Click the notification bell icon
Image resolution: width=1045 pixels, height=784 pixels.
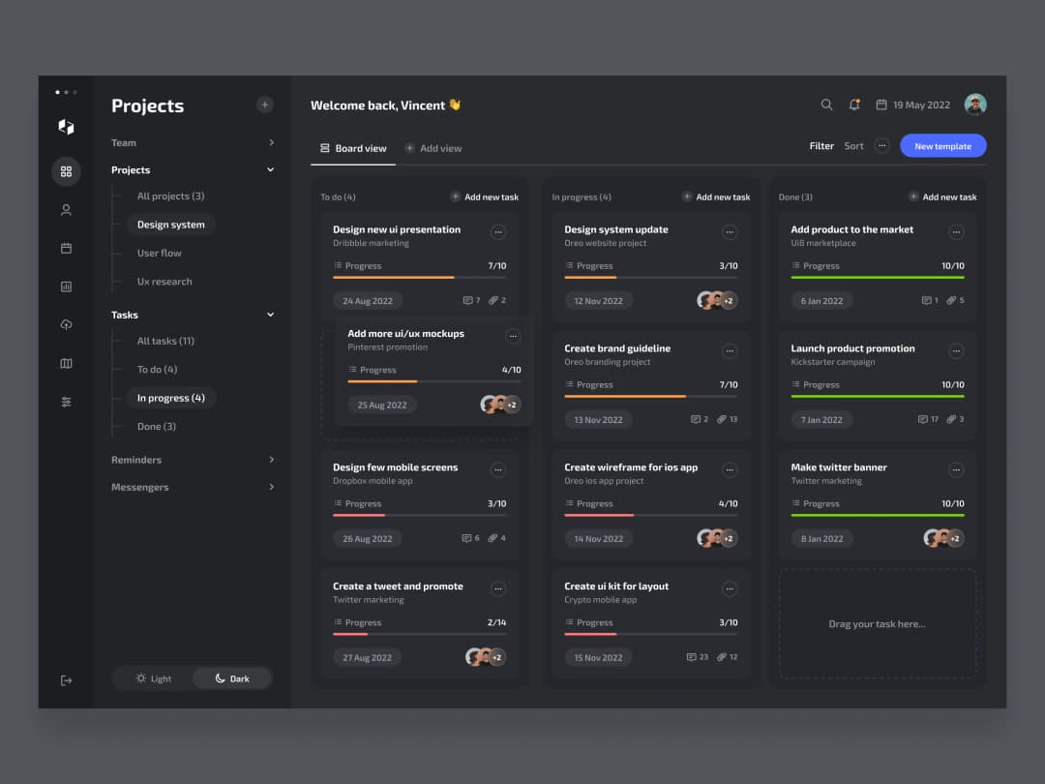click(854, 105)
